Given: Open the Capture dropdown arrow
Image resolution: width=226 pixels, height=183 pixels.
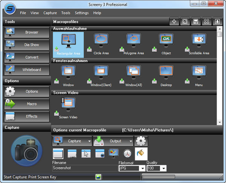Looking at the screenshot, I should coord(89,141).
